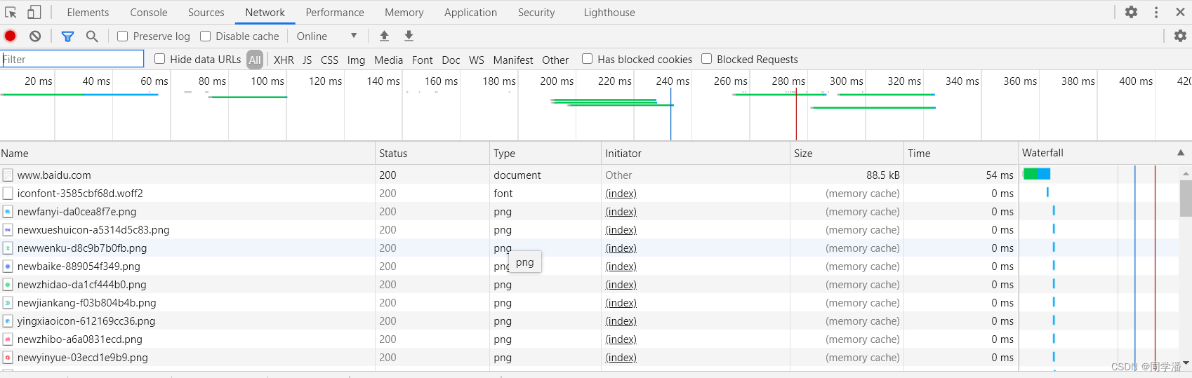Export HAR file with download arrow
The image size is (1192, 378).
(409, 36)
